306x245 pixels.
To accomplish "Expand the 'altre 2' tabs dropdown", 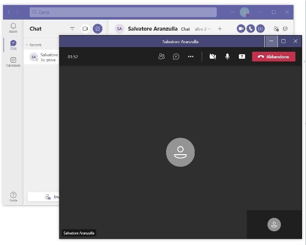I will tap(203, 29).
